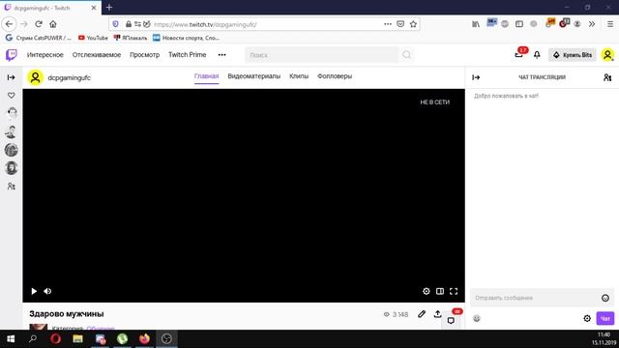The height and width of the screenshot is (348, 619).
Task: Open the Отслеживаемое menu item
Action: [x=97, y=55]
